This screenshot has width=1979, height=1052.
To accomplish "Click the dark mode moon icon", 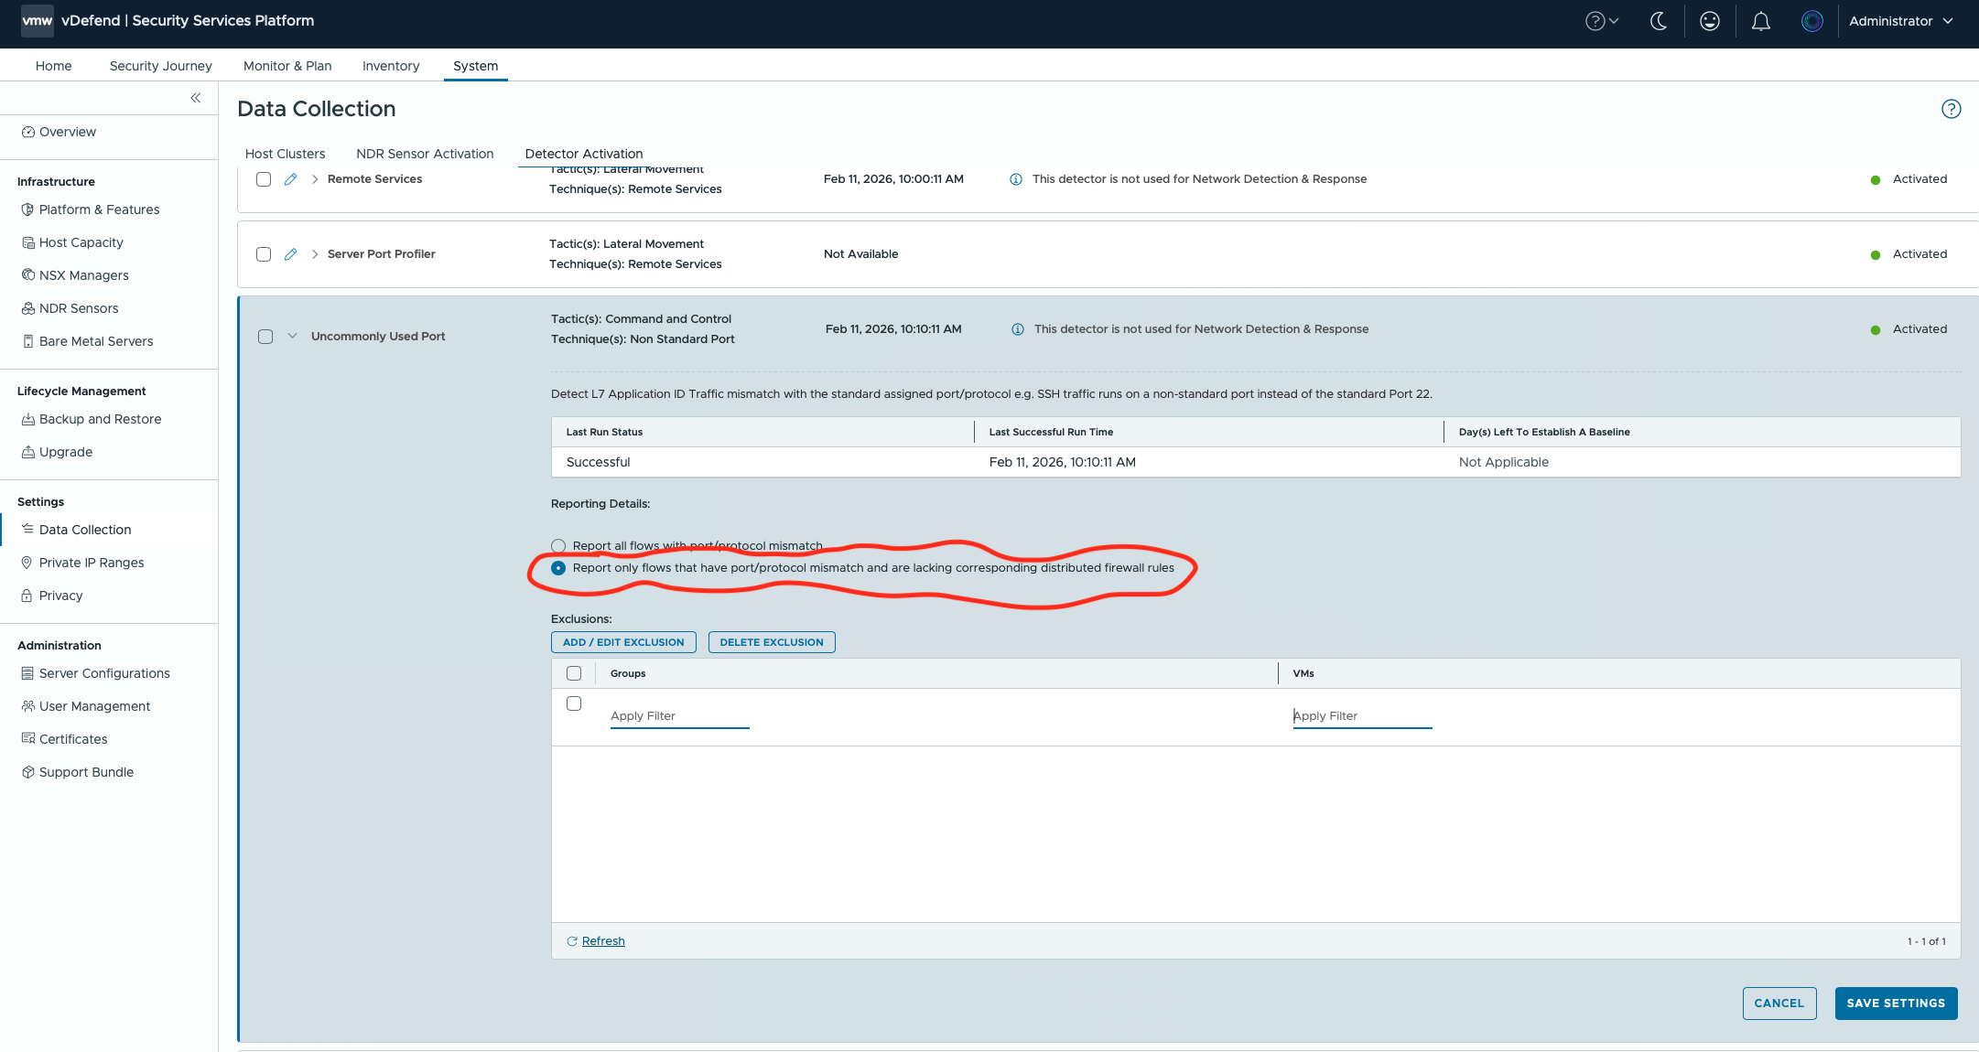I will coord(1659,21).
